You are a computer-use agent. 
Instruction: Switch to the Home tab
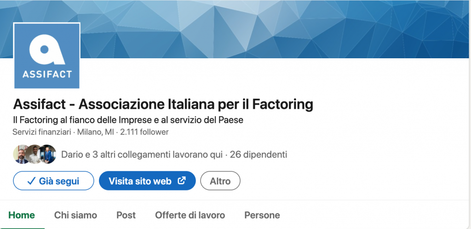(x=22, y=215)
